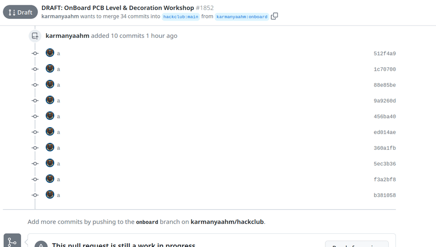Open commit message 'a' for 5ec3b36
Image resolution: width=436 pixels, height=247 pixels.
pyautogui.click(x=58, y=164)
